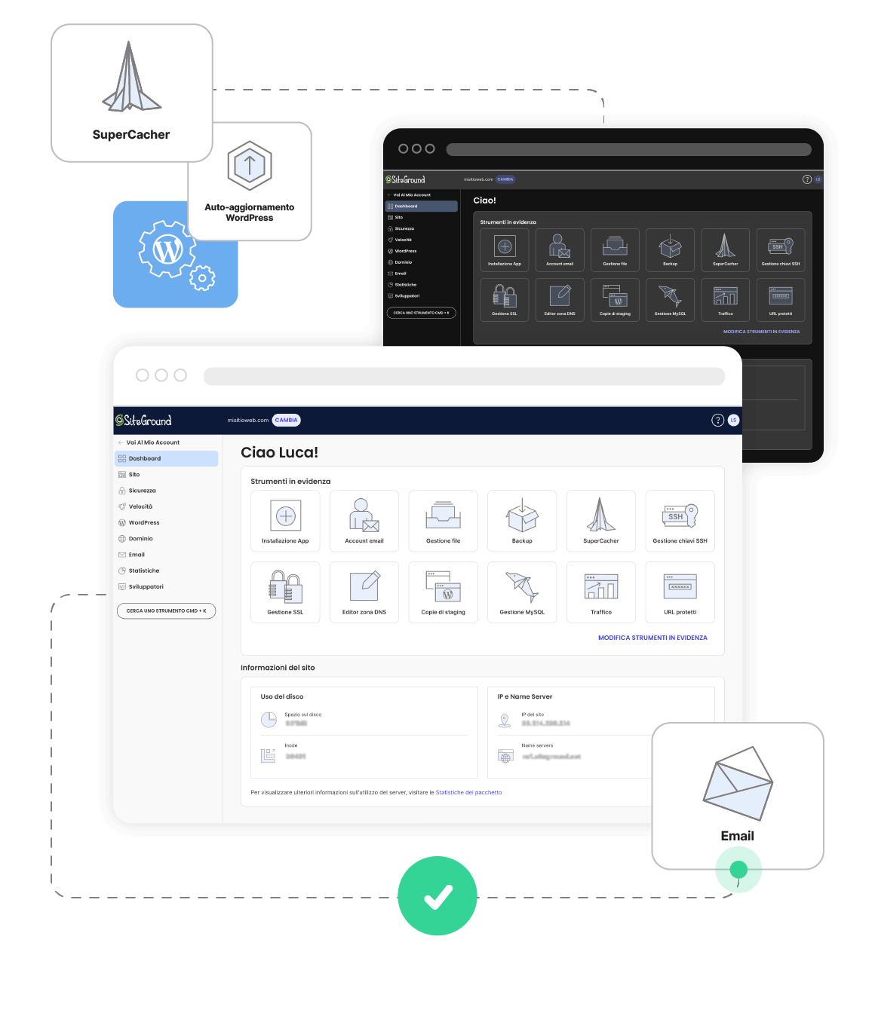Select Dashboard in the sidebar

167,458
